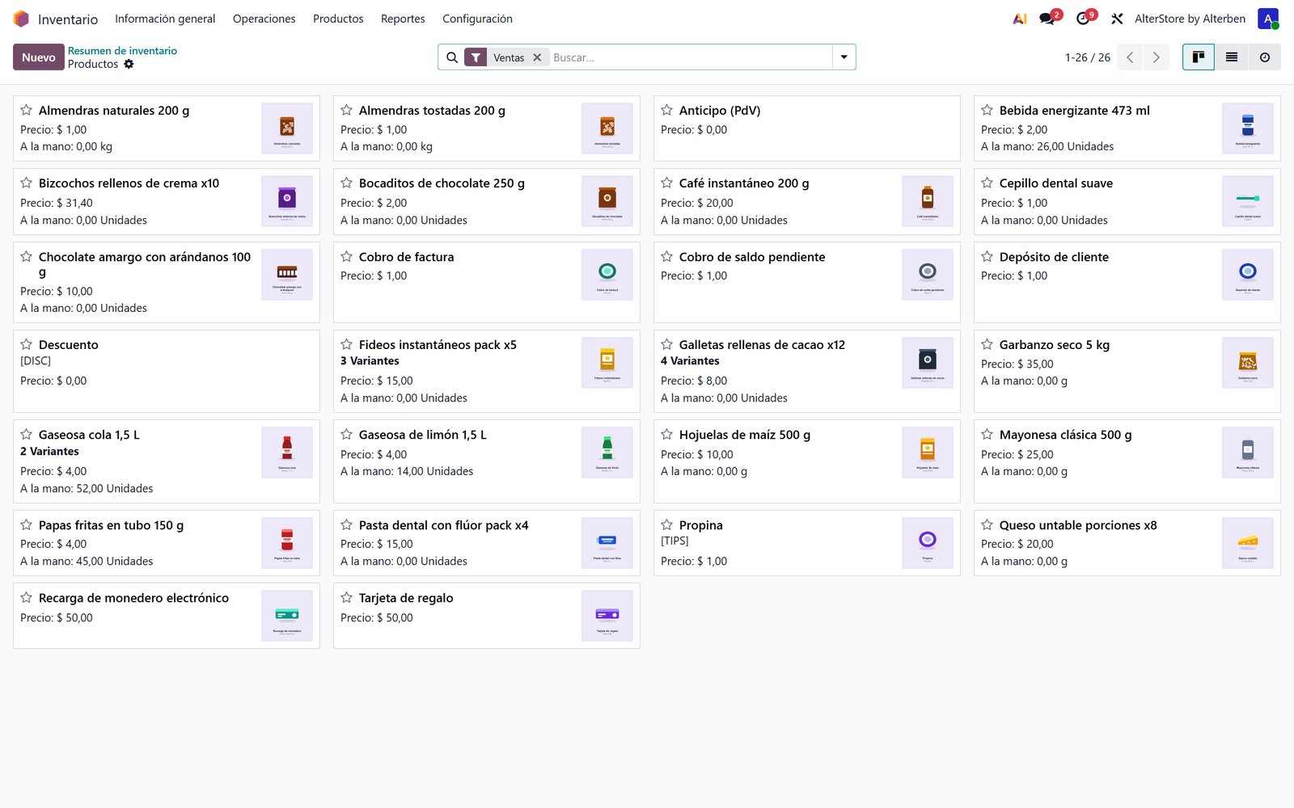
Task: Open the AI assistant icon in top bar
Action: point(1020,19)
